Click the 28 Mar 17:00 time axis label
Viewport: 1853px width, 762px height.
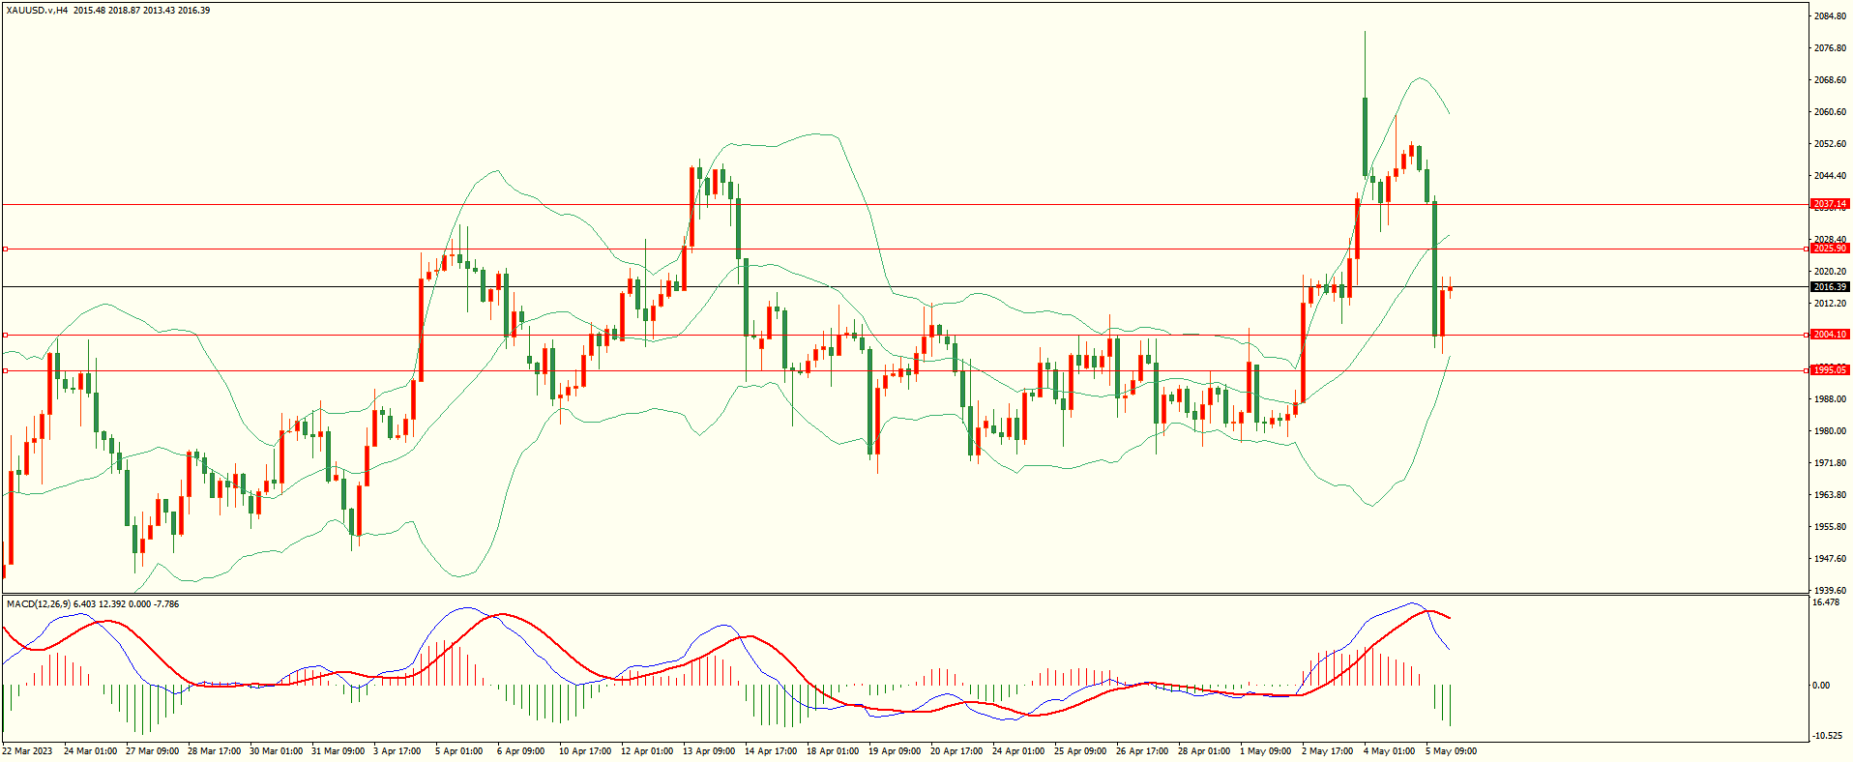coord(214,751)
